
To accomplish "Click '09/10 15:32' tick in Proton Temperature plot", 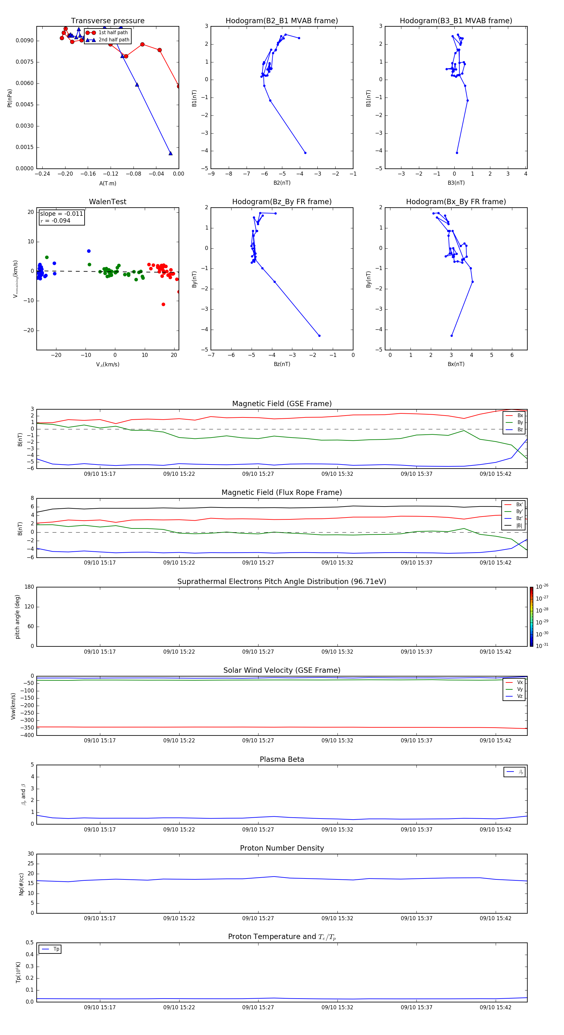I will (x=337, y=1007).
